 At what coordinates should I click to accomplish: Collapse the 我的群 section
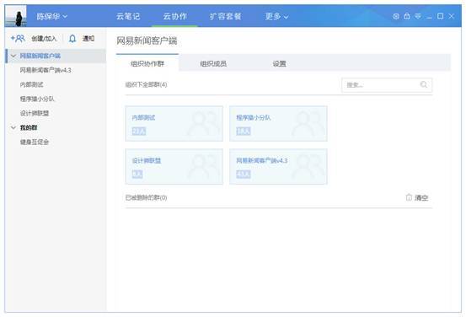pyautogui.click(x=13, y=127)
